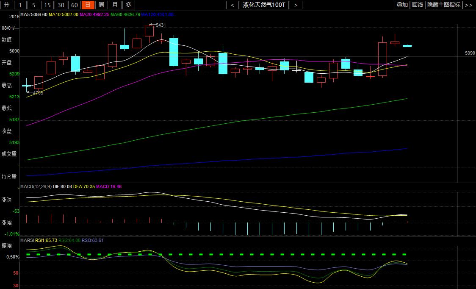476x289 pixels.
Task: Click the 5431 high price marker
Action: click(x=161, y=25)
